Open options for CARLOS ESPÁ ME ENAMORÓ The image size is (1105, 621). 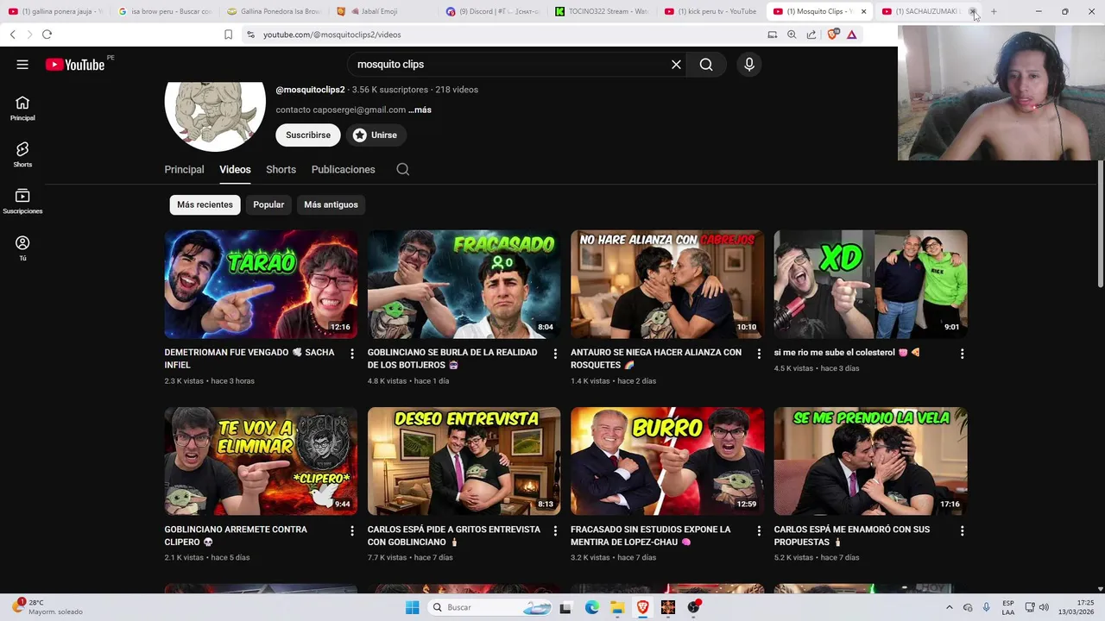point(962,531)
